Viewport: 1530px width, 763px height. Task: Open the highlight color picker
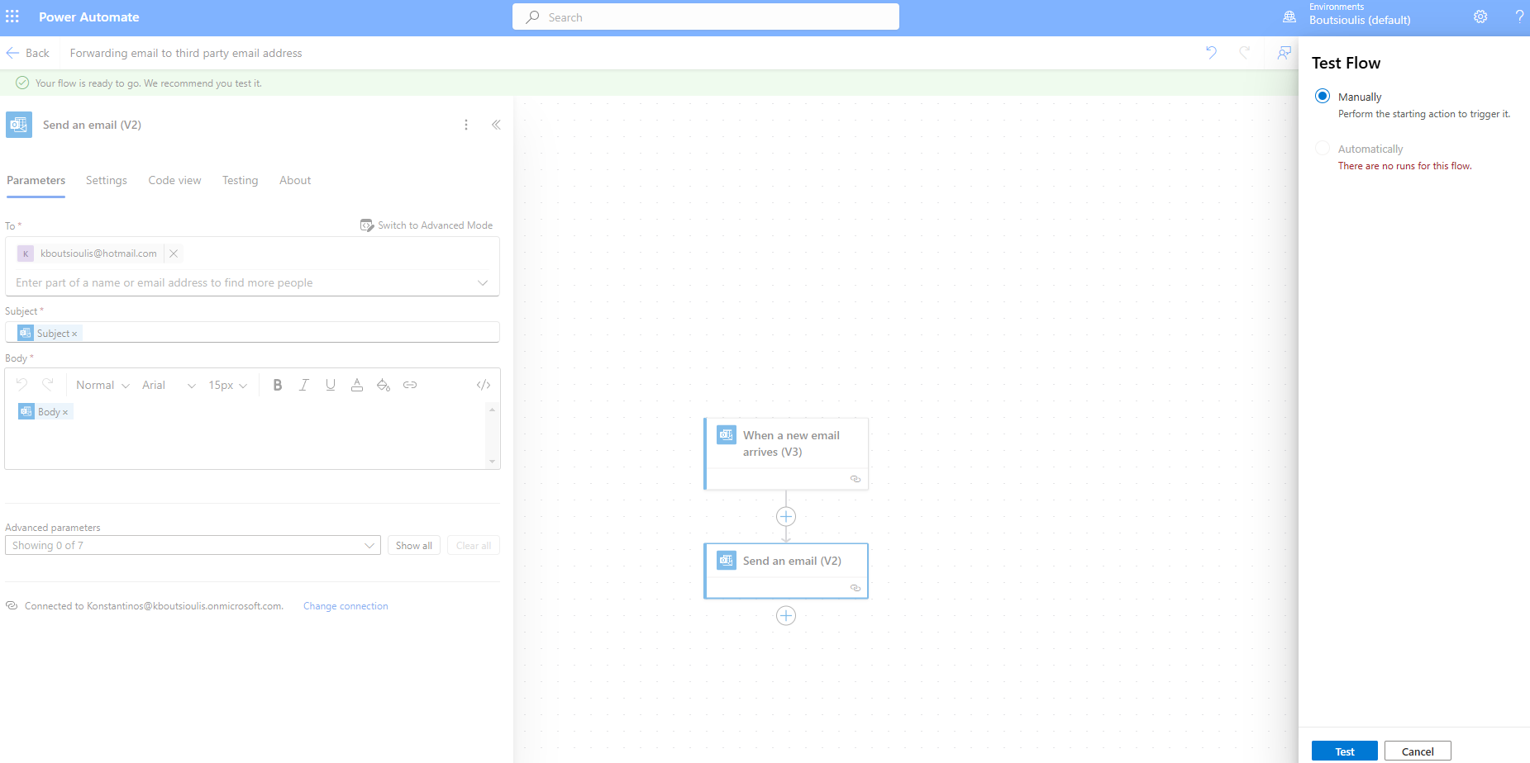[x=384, y=385]
